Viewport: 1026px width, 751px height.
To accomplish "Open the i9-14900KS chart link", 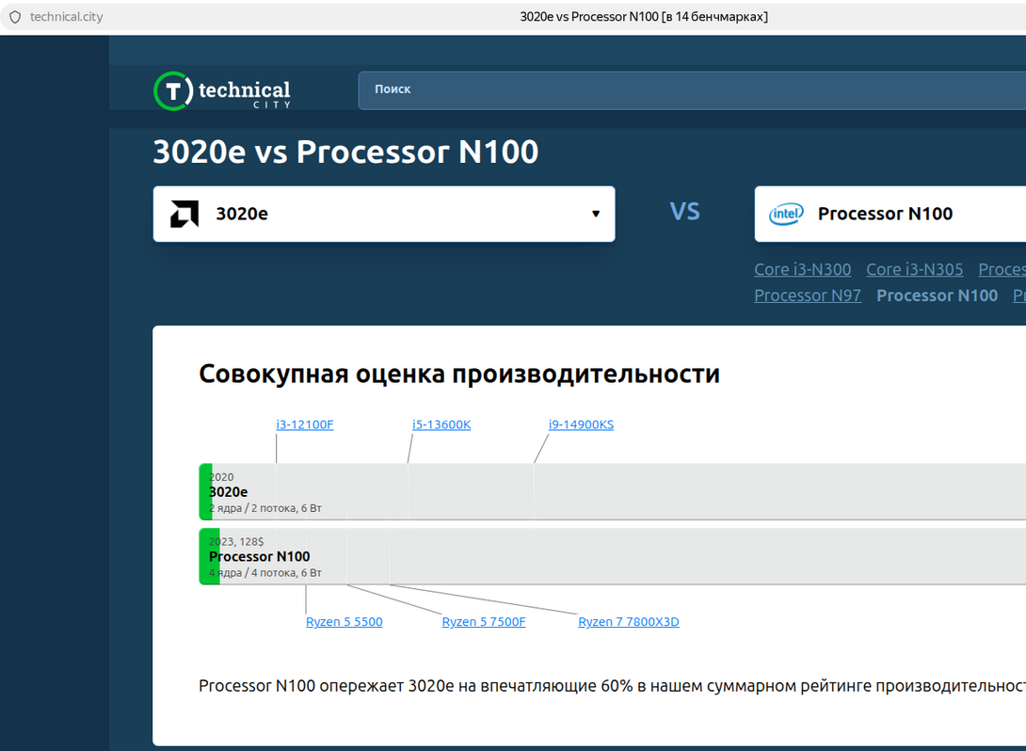I will (581, 424).
